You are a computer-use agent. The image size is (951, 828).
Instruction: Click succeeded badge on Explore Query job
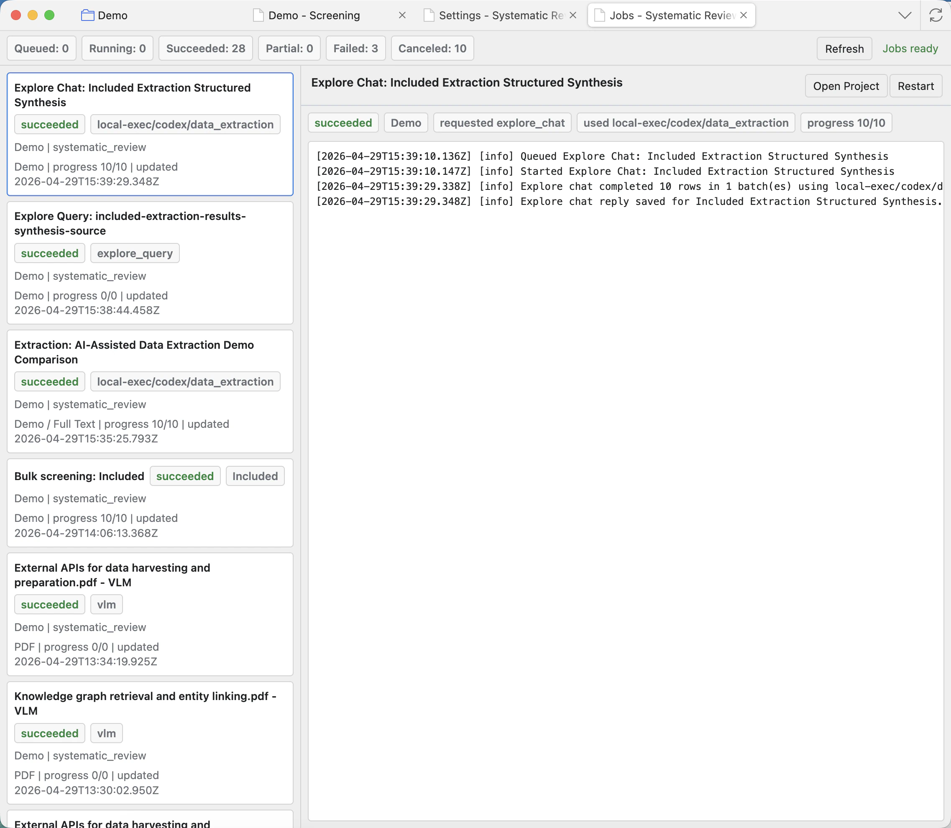pyautogui.click(x=49, y=253)
